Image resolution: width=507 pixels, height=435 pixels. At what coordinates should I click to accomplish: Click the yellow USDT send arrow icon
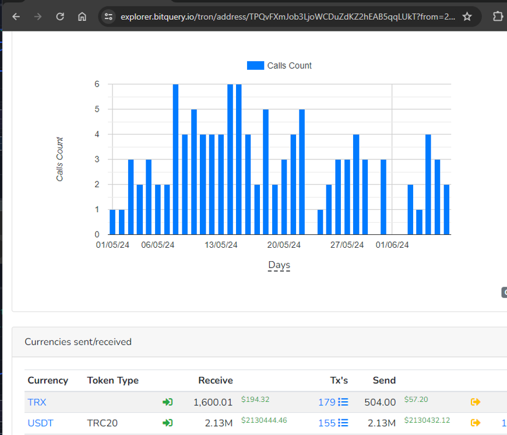pyautogui.click(x=476, y=423)
